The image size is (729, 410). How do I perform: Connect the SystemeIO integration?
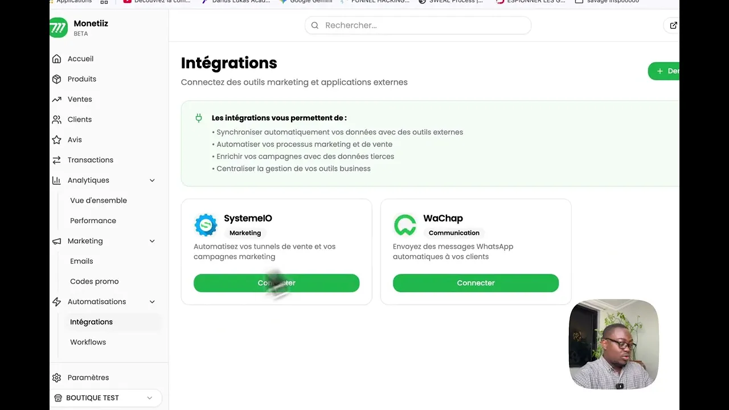pyautogui.click(x=276, y=283)
